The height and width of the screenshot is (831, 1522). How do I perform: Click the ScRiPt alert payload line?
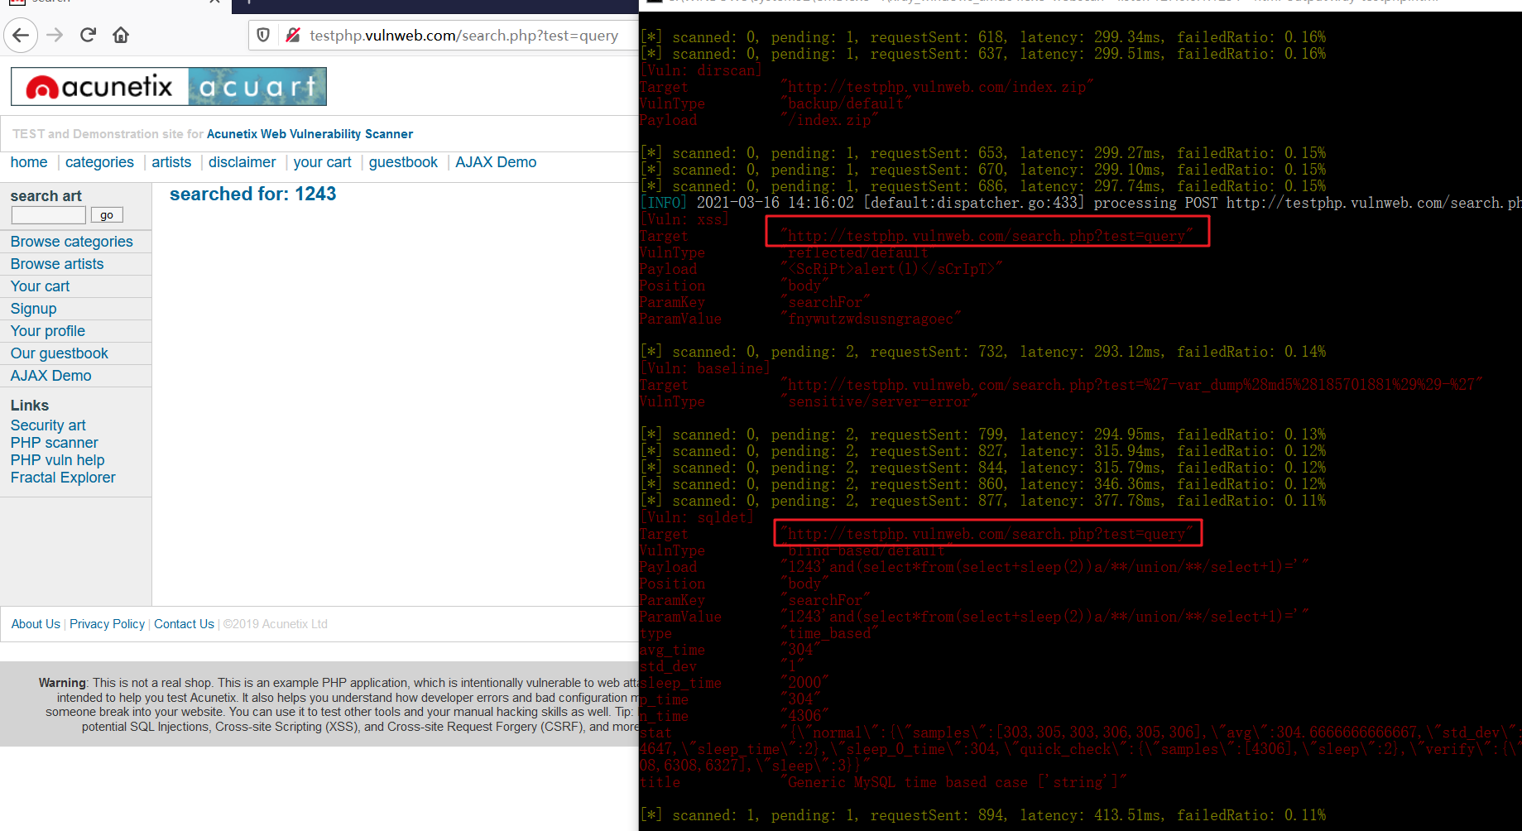click(x=891, y=269)
